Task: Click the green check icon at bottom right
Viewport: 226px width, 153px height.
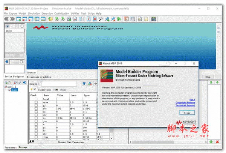Action: (x=211, y=142)
